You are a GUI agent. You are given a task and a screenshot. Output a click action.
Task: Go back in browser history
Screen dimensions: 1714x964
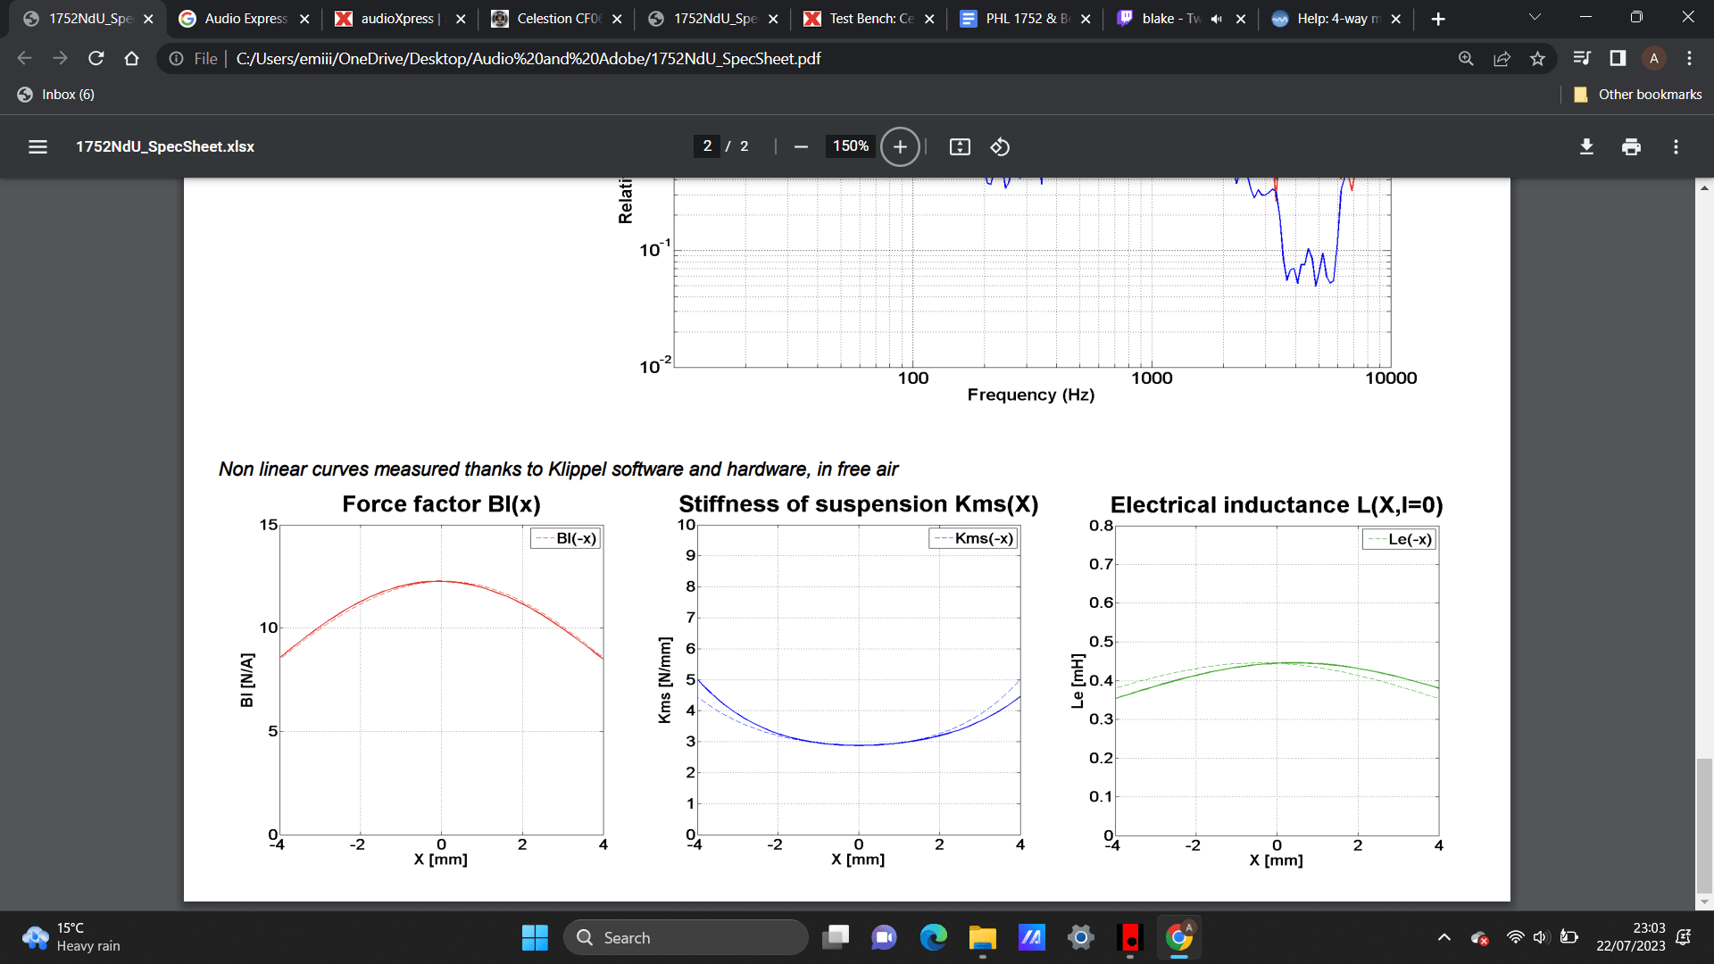click(24, 58)
